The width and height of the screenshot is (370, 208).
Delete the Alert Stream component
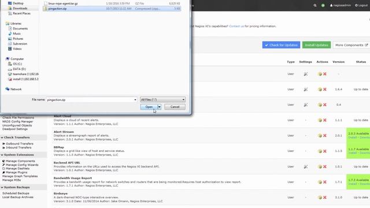pos(325,136)
